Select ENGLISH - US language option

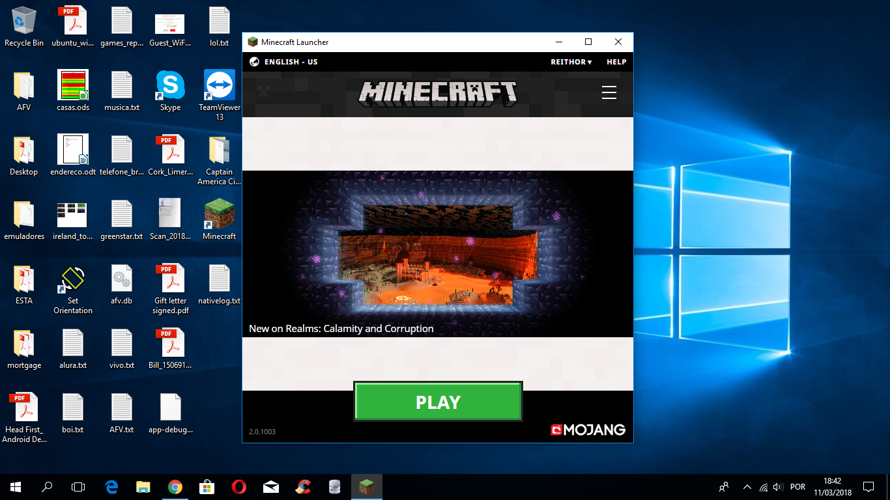click(291, 62)
